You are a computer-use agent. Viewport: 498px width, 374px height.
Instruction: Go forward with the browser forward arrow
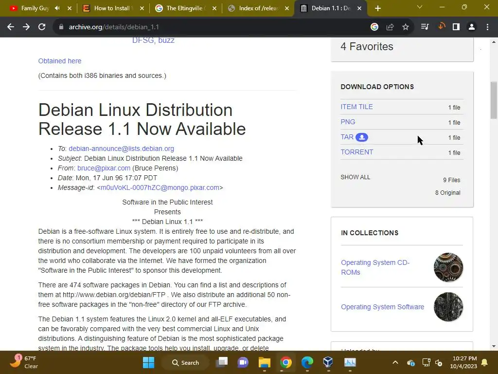click(26, 27)
